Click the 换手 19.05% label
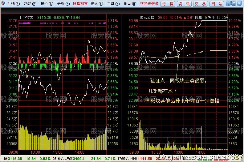 tap(218, 18)
